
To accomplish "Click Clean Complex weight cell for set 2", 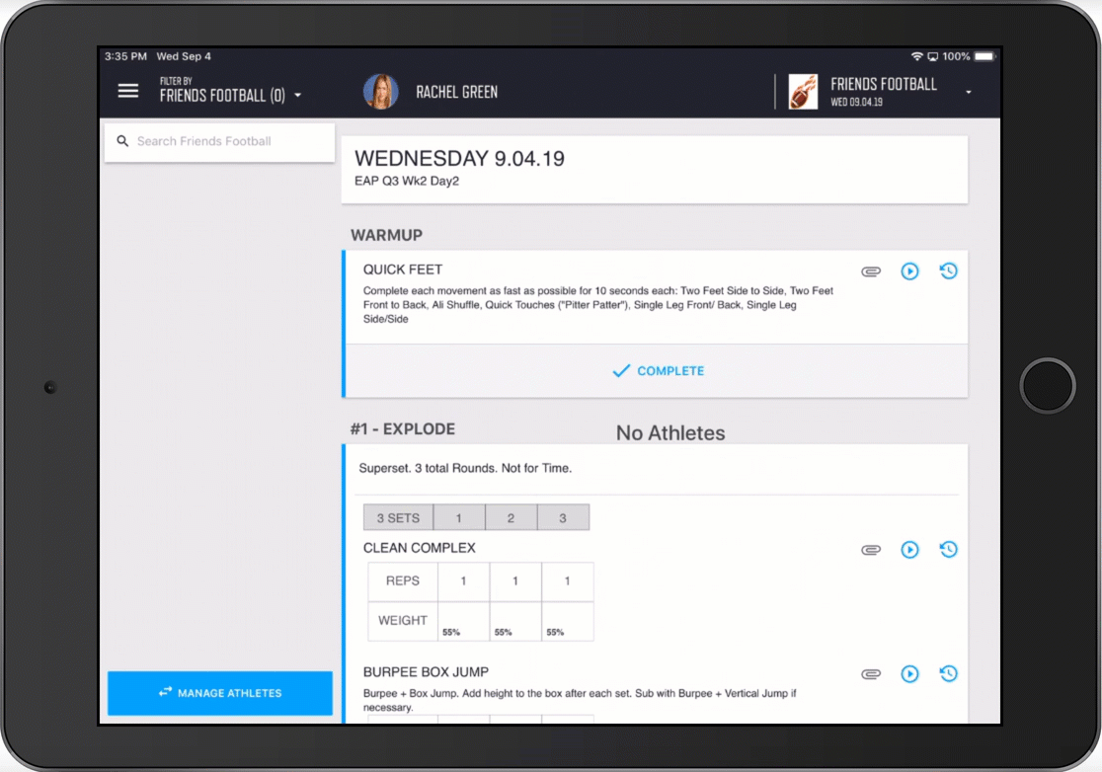I will coord(515,621).
